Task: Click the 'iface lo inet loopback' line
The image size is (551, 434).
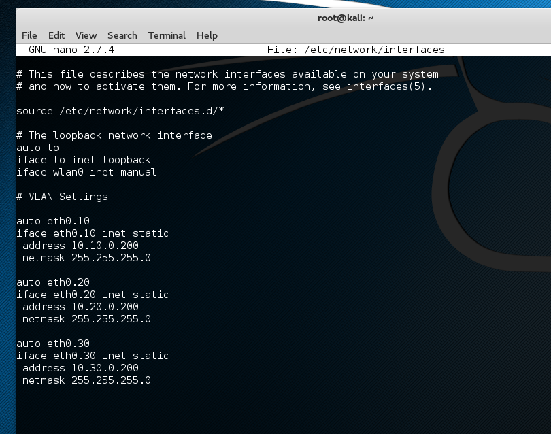Action: tap(83, 160)
